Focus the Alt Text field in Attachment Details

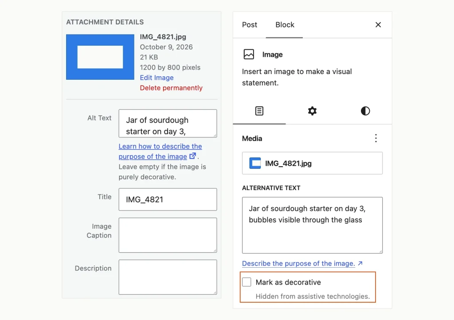[168, 123]
